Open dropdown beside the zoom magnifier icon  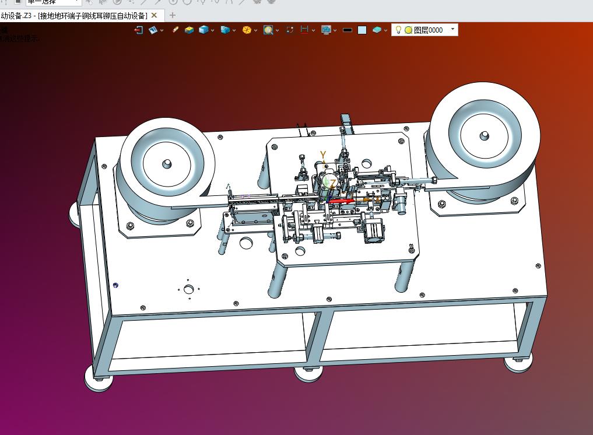pyautogui.click(x=277, y=31)
